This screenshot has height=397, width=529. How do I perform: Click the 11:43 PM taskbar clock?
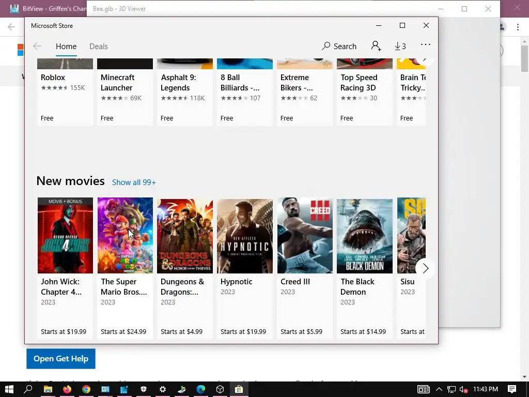point(486,389)
